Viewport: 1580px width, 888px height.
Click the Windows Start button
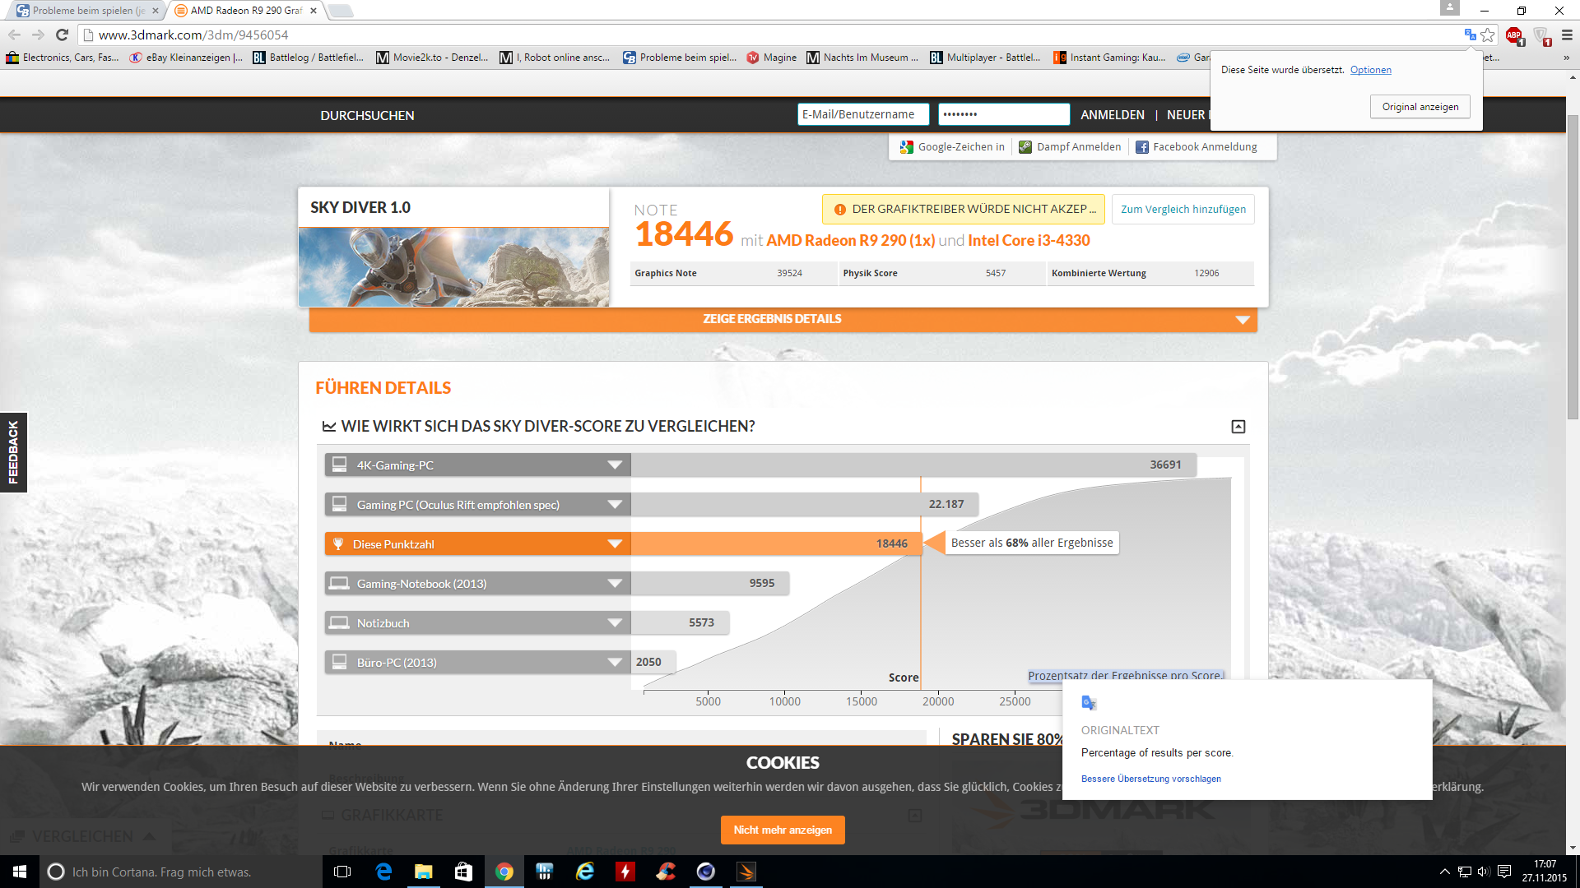[20, 872]
